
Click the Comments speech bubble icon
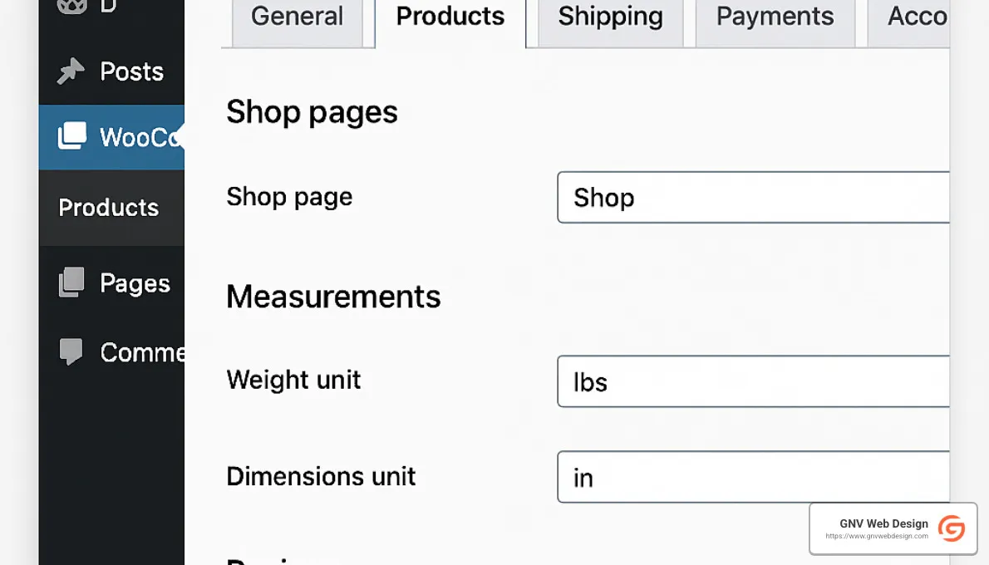click(71, 351)
